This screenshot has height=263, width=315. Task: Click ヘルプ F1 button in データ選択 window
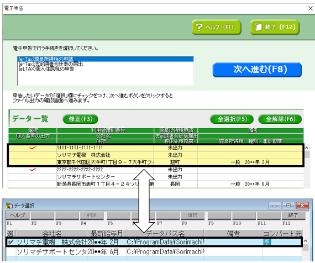pyautogui.click(x=18, y=215)
